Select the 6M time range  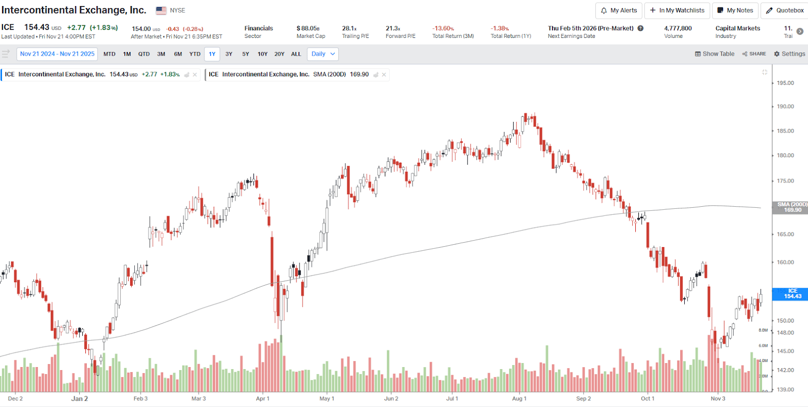178,54
